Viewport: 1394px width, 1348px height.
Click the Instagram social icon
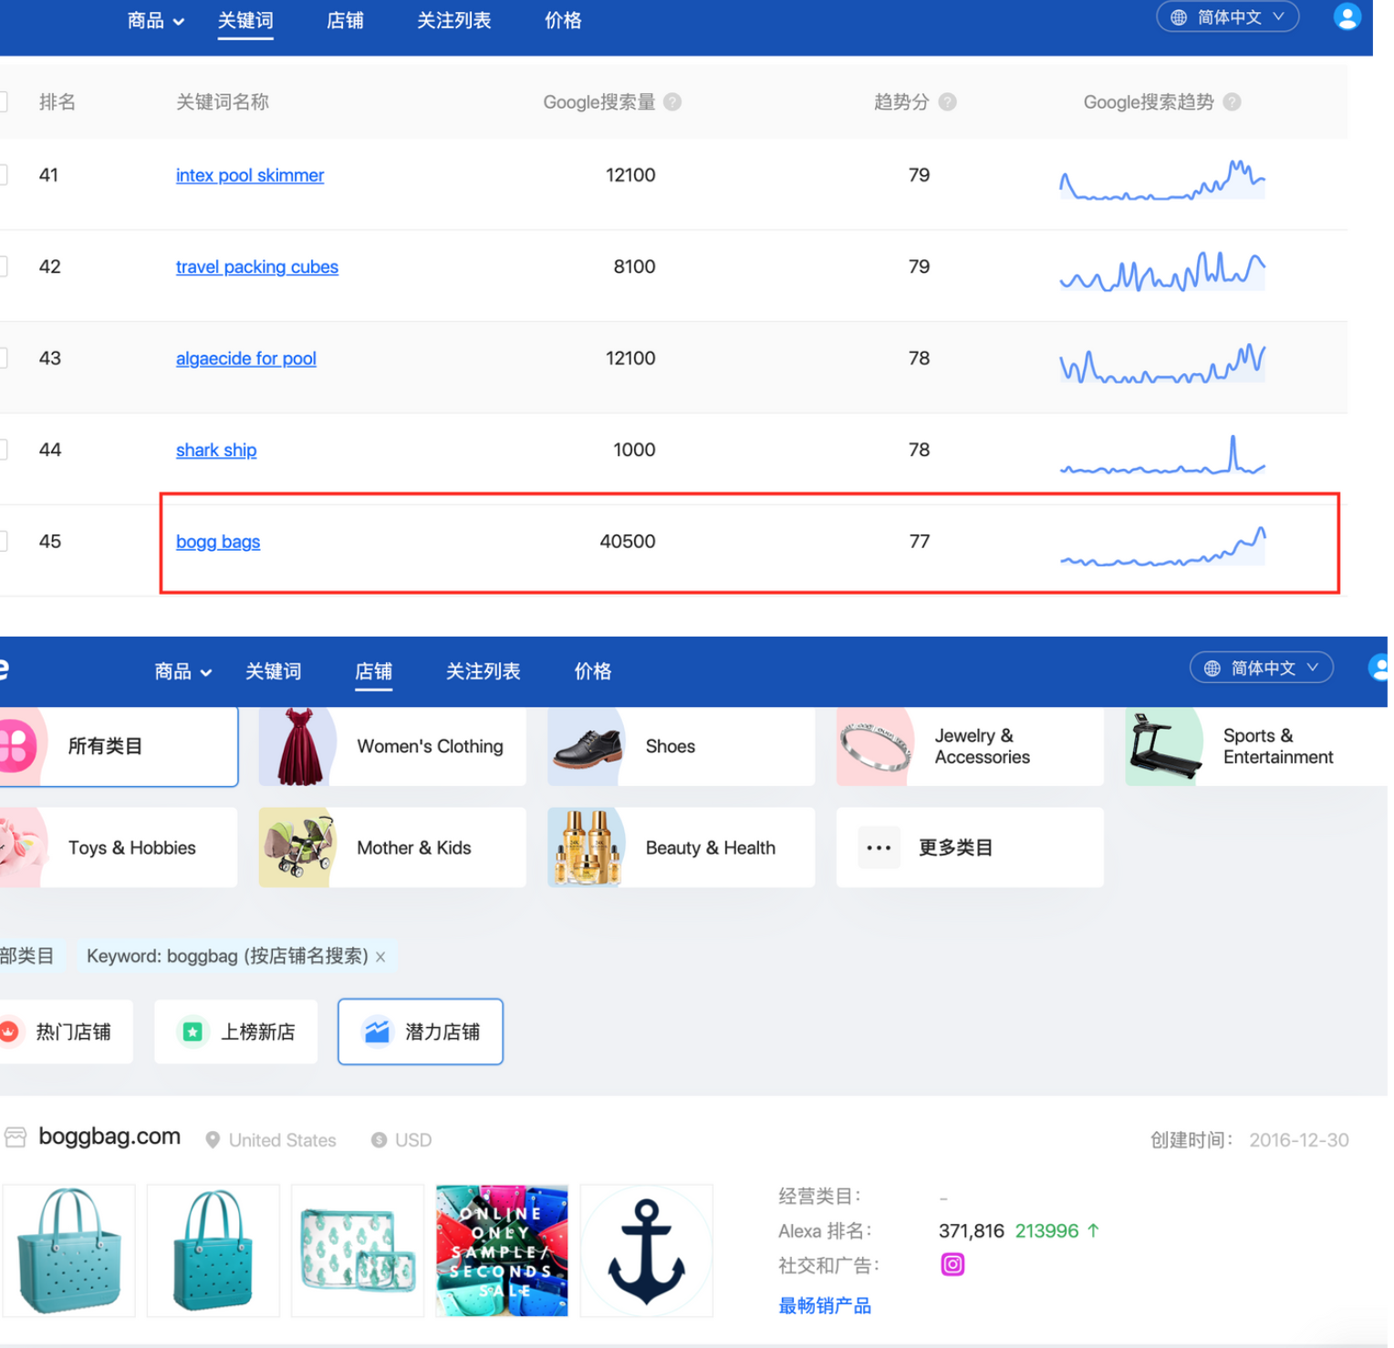point(952,1264)
